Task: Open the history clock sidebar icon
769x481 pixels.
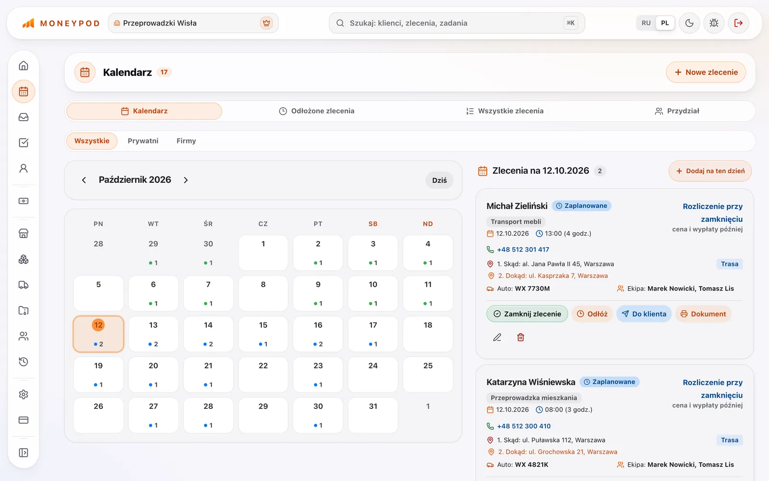Action: click(24, 362)
